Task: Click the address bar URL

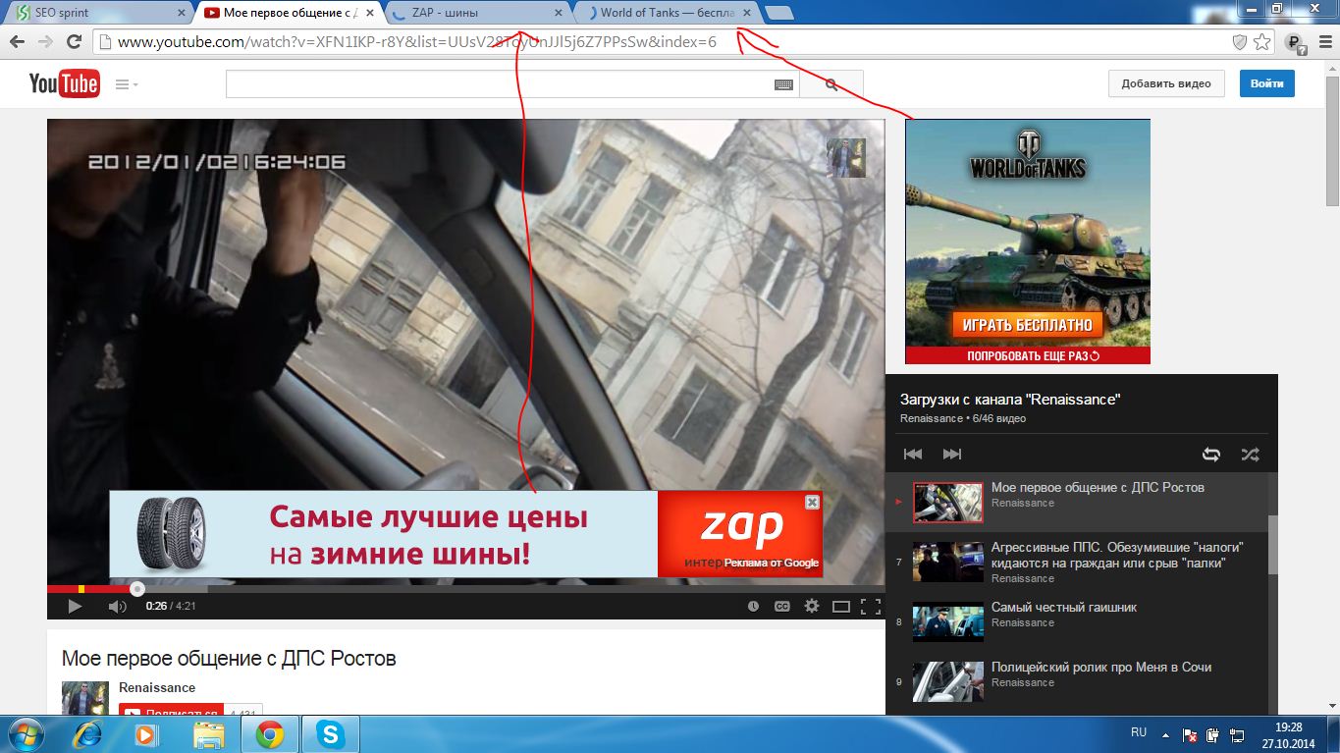Action: coord(417,42)
